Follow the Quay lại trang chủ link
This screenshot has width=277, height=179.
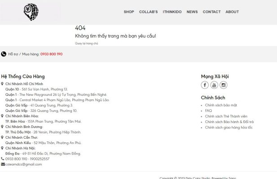(87, 43)
